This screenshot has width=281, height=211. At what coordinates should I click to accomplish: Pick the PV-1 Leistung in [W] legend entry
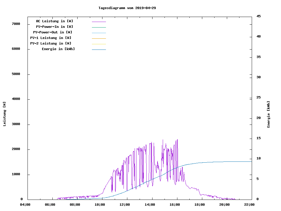point(51,38)
